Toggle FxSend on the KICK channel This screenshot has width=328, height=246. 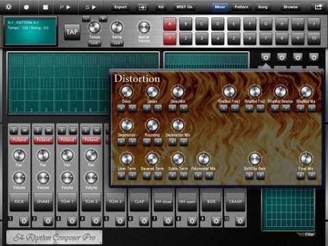[x=19, y=140]
